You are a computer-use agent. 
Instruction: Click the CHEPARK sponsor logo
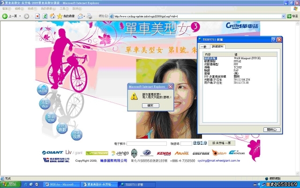pyautogui.click(x=201, y=153)
